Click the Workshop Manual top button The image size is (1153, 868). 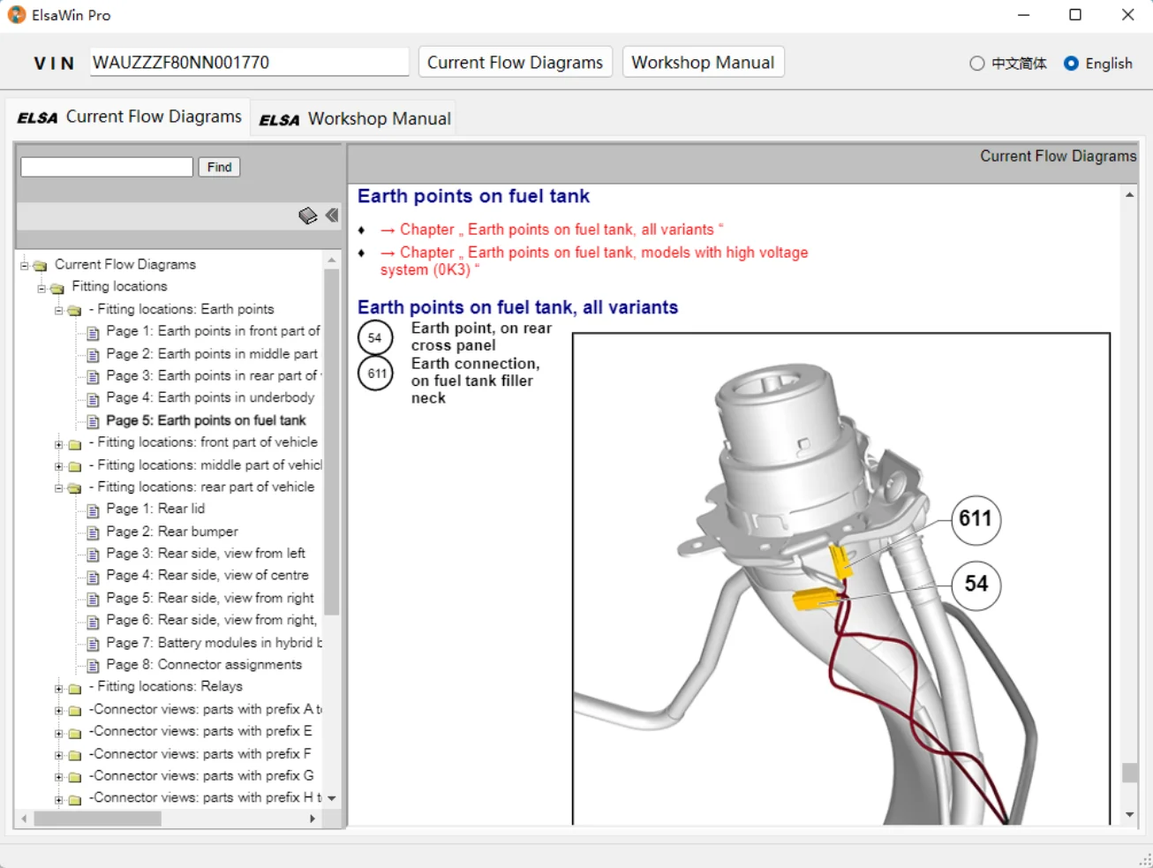click(703, 63)
